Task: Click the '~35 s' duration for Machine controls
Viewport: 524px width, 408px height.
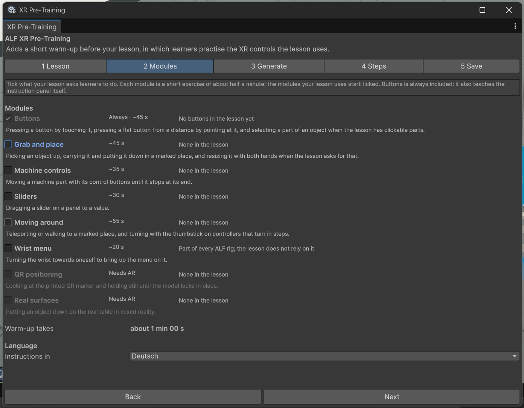Action: pos(116,169)
